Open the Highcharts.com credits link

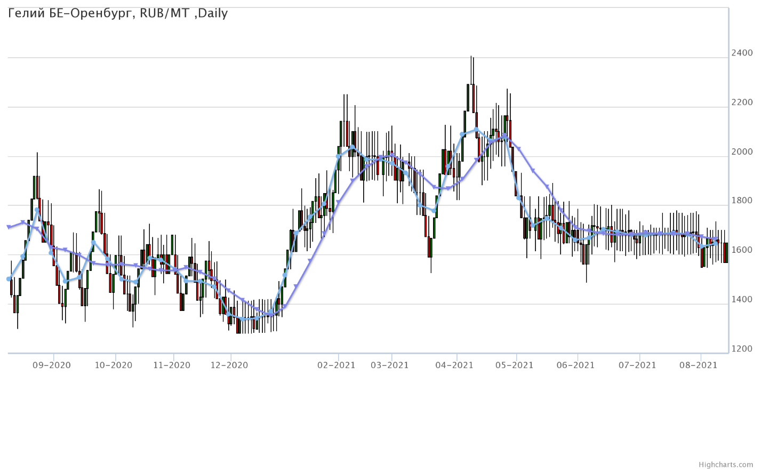click(733, 465)
